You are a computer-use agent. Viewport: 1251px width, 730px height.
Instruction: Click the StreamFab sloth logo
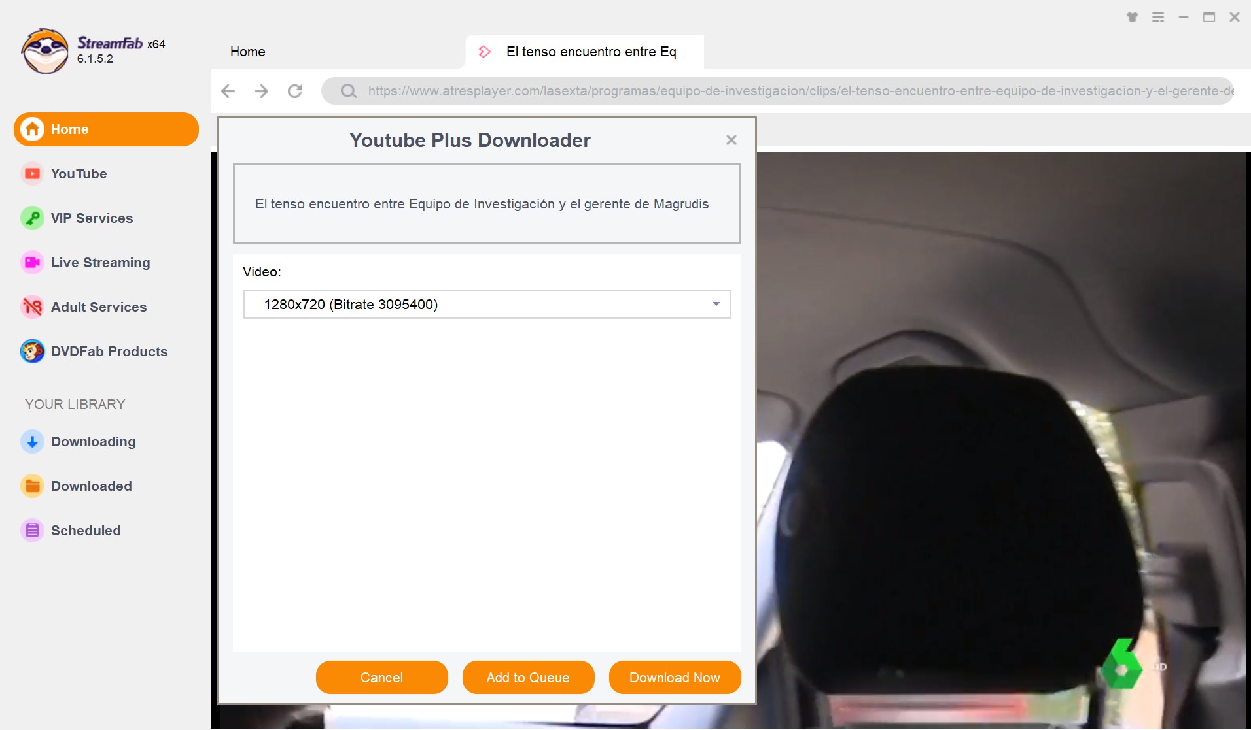[44, 50]
